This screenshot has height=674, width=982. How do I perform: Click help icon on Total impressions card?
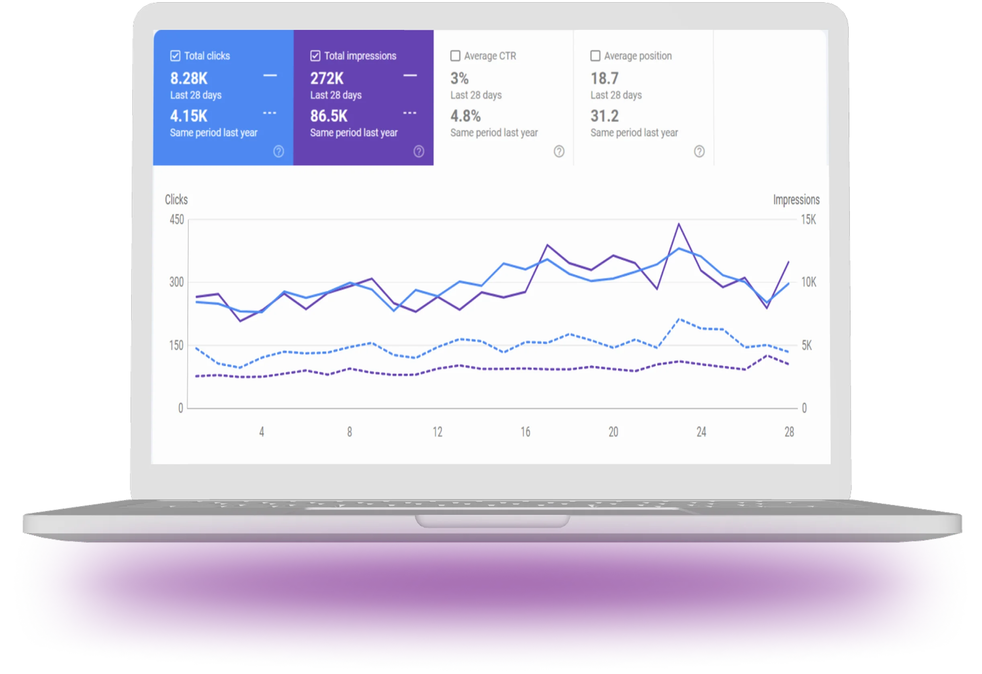[419, 151]
